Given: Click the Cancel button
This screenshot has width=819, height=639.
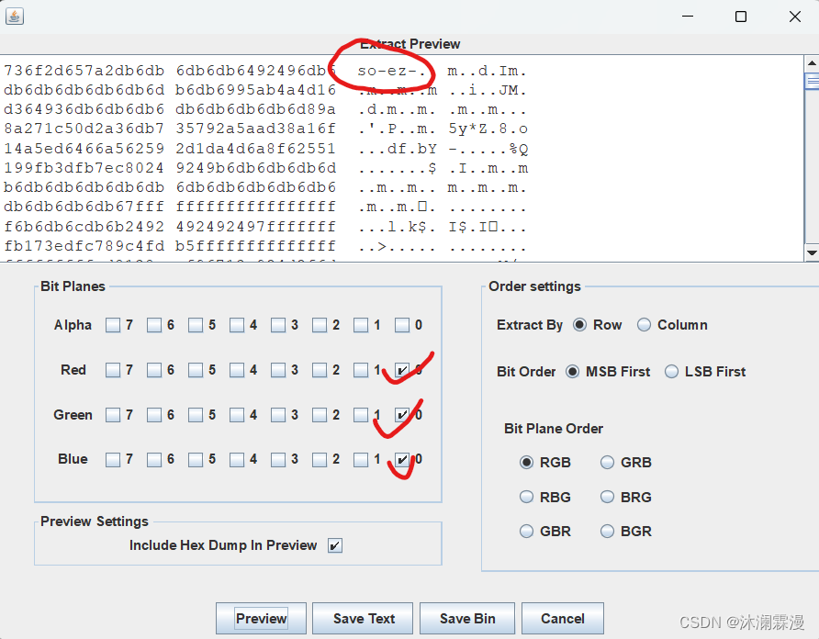Looking at the screenshot, I should click(x=563, y=619).
